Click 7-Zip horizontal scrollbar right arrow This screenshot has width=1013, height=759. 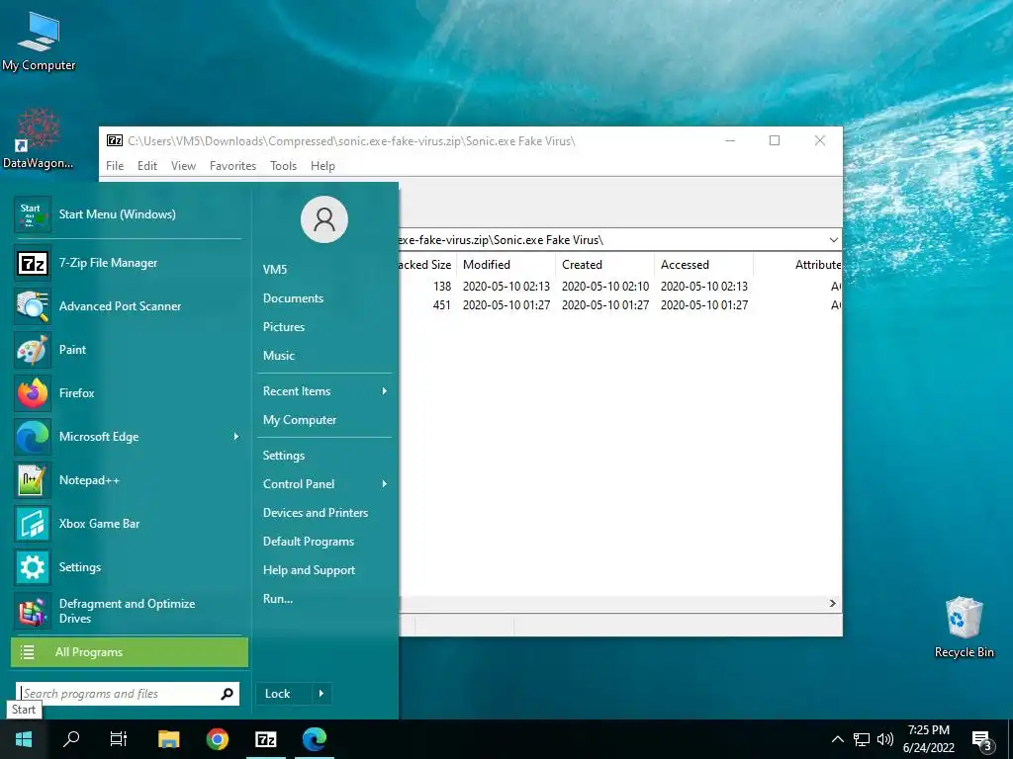833,603
